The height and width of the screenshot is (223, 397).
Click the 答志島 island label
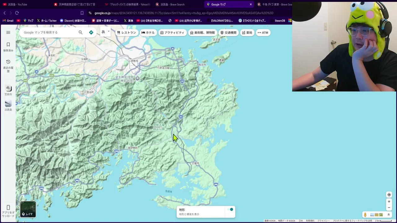tap(216, 40)
